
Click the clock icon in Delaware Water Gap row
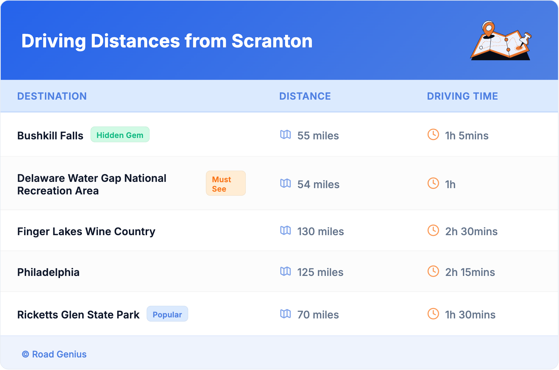point(433,183)
